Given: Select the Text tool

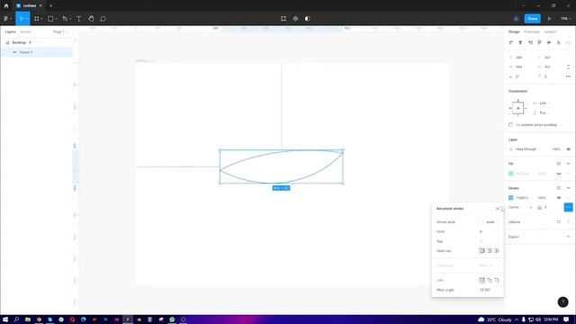Looking at the screenshot, I should pos(79,19).
